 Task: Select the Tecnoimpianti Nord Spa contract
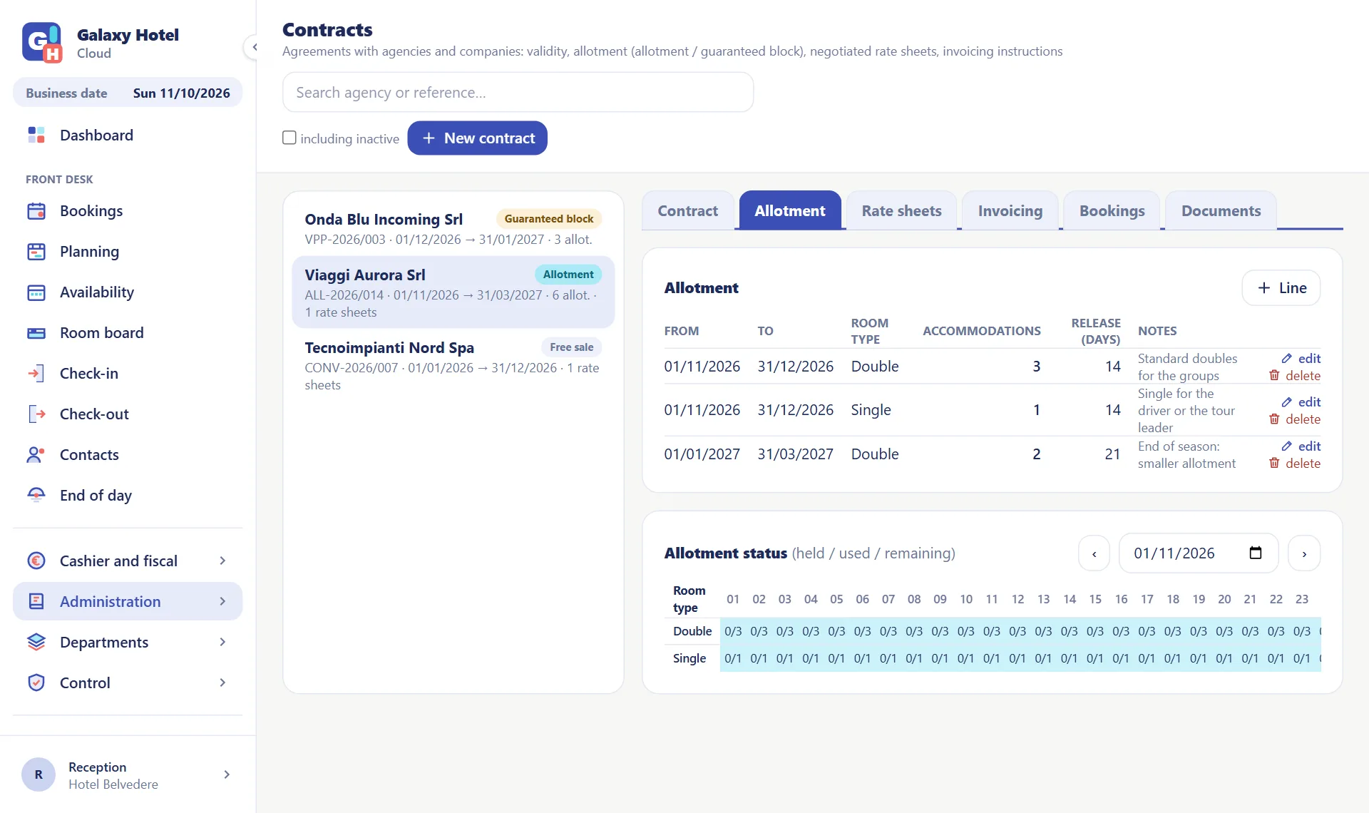click(x=453, y=365)
